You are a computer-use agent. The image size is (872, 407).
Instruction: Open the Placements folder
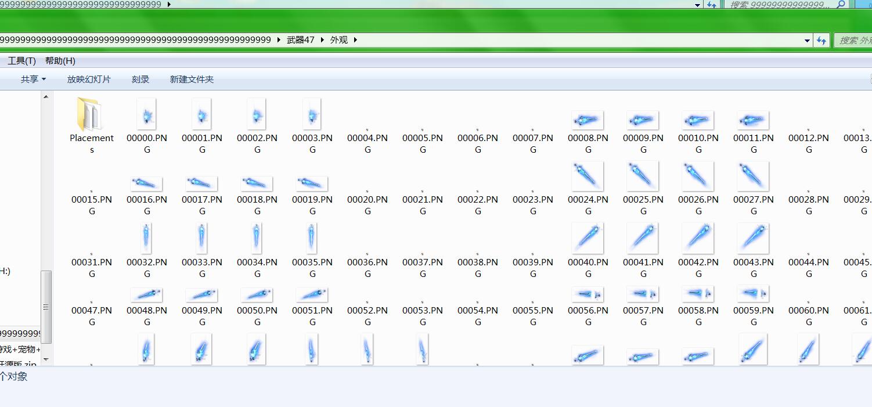click(x=91, y=116)
